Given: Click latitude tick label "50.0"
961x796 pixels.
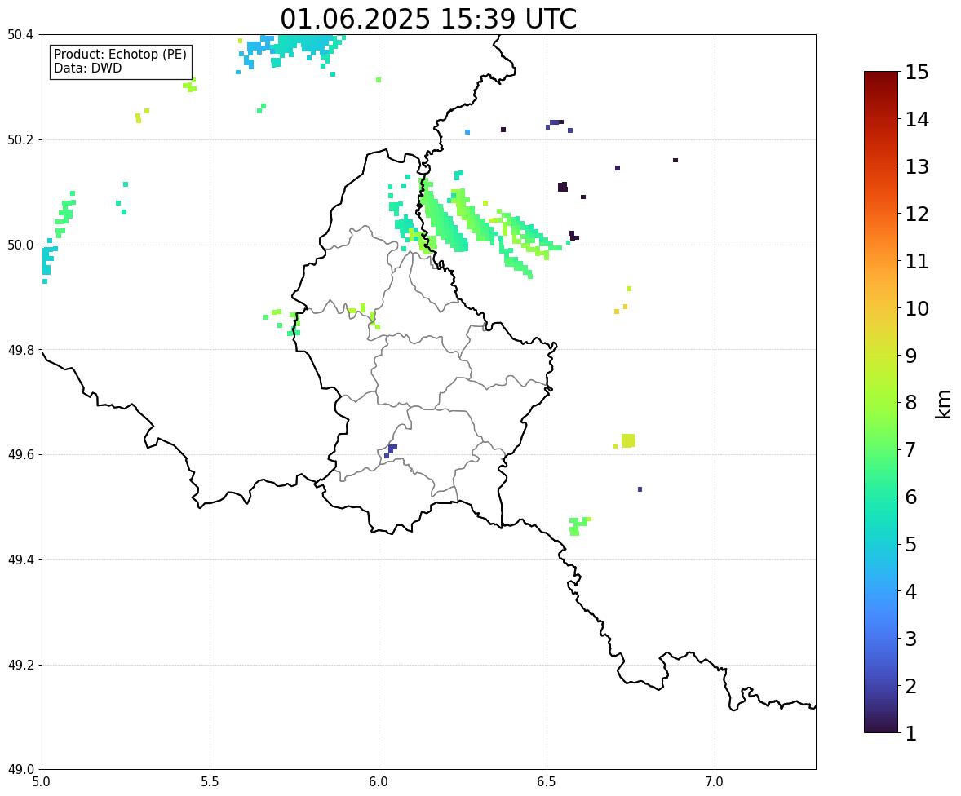Looking at the screenshot, I should (x=20, y=245).
